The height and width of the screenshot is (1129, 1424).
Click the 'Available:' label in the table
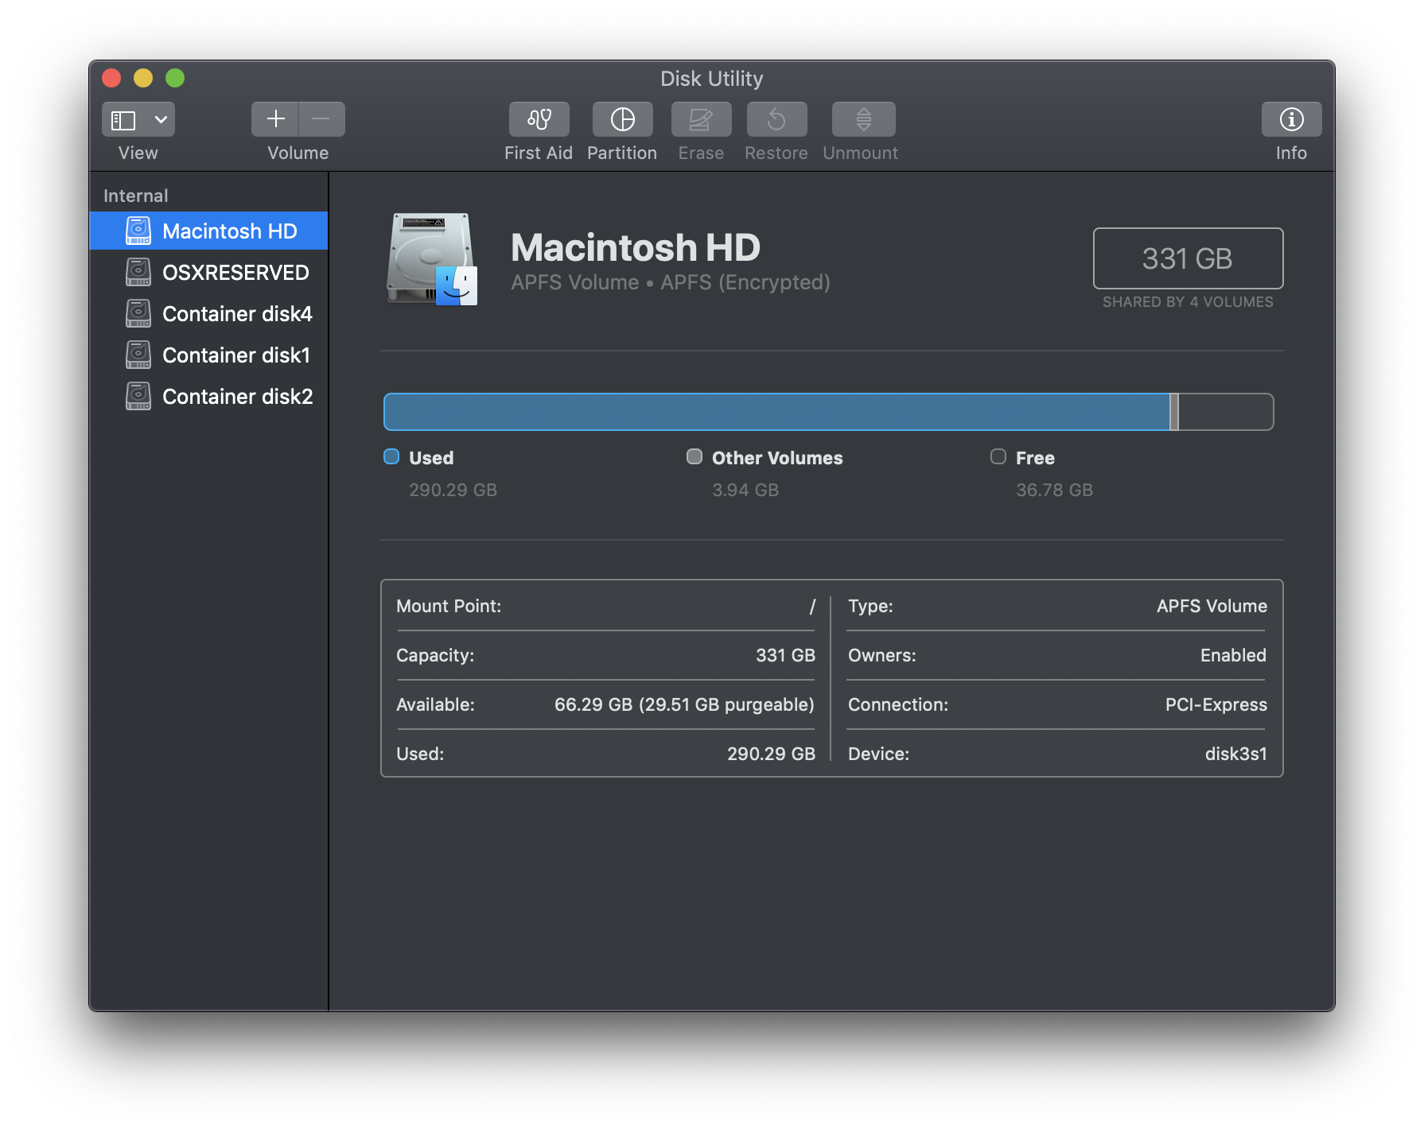pyautogui.click(x=435, y=704)
